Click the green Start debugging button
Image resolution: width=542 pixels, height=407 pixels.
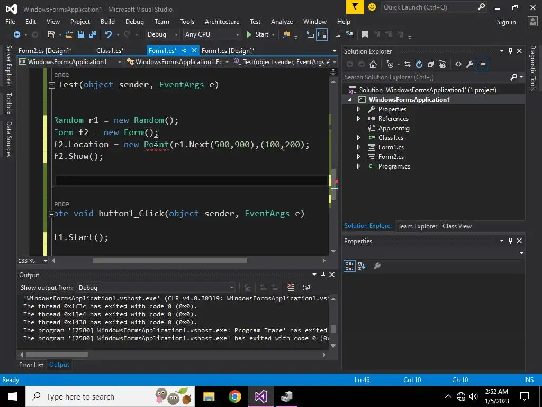[258, 34]
